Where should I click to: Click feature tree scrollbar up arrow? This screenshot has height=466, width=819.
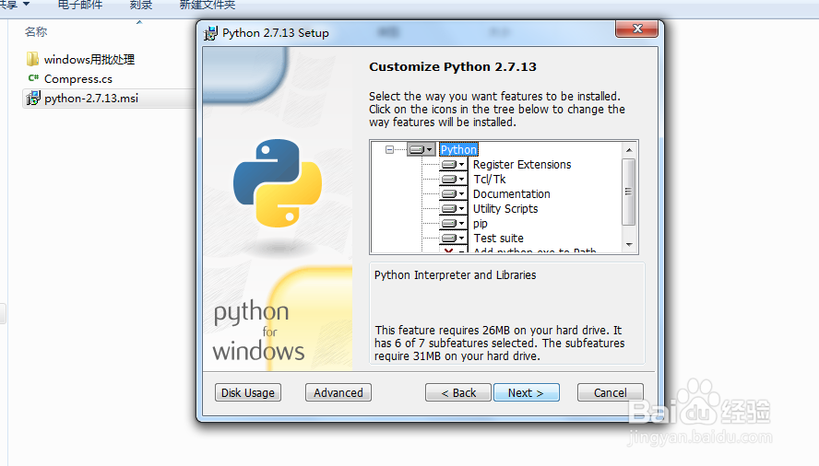[x=629, y=150]
